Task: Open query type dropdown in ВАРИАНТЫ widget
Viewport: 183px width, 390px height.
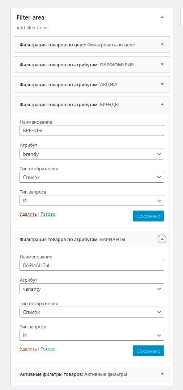Action: coord(92,335)
